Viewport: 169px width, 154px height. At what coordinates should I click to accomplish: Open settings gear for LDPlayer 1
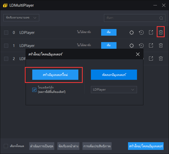[x=132, y=45]
